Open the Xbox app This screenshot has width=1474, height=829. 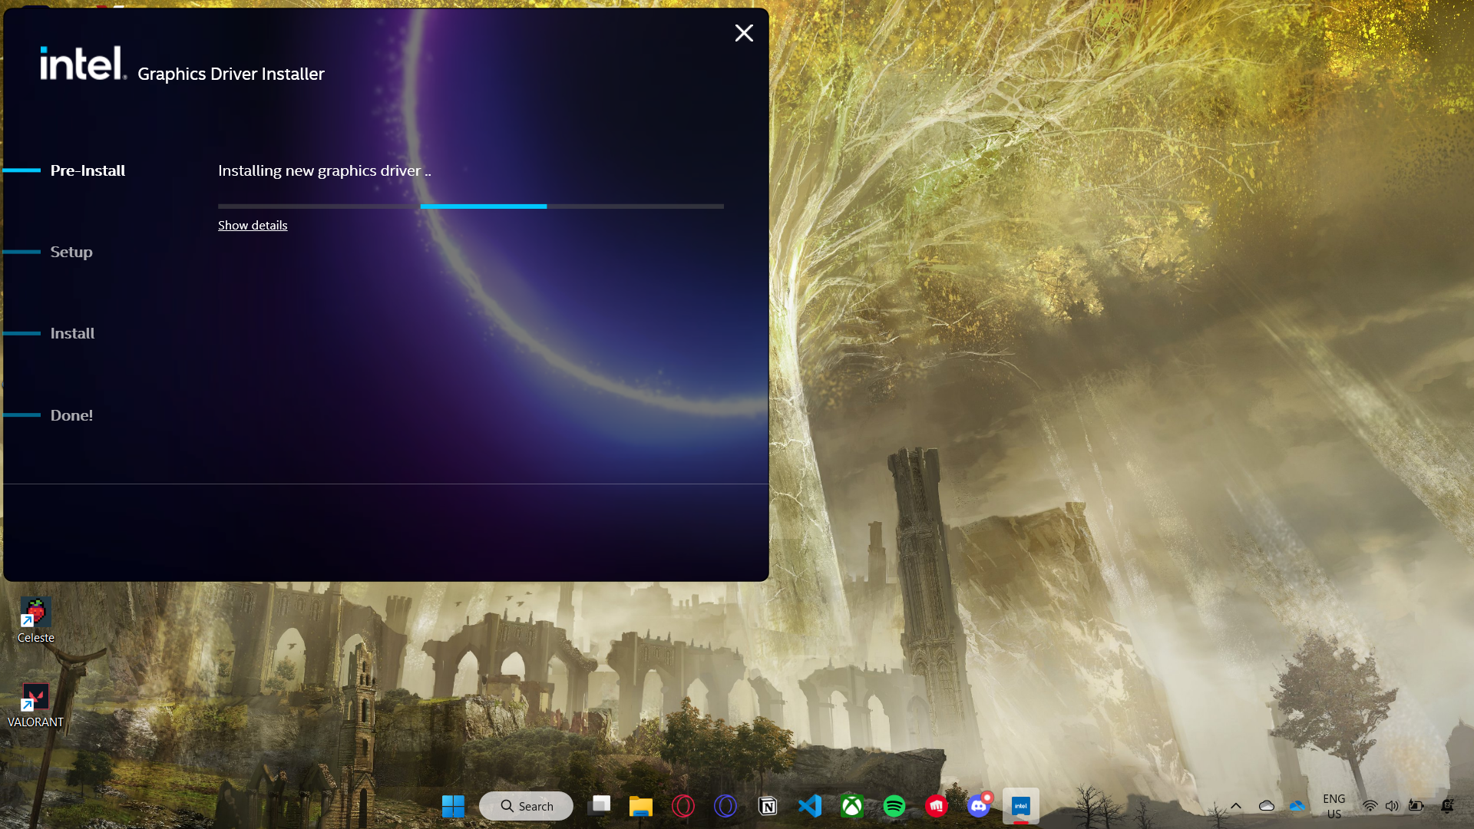tap(851, 806)
